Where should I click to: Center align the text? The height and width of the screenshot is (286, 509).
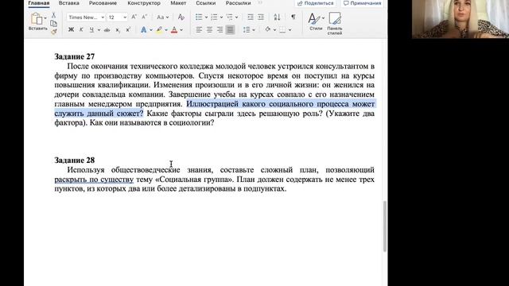(x=209, y=30)
